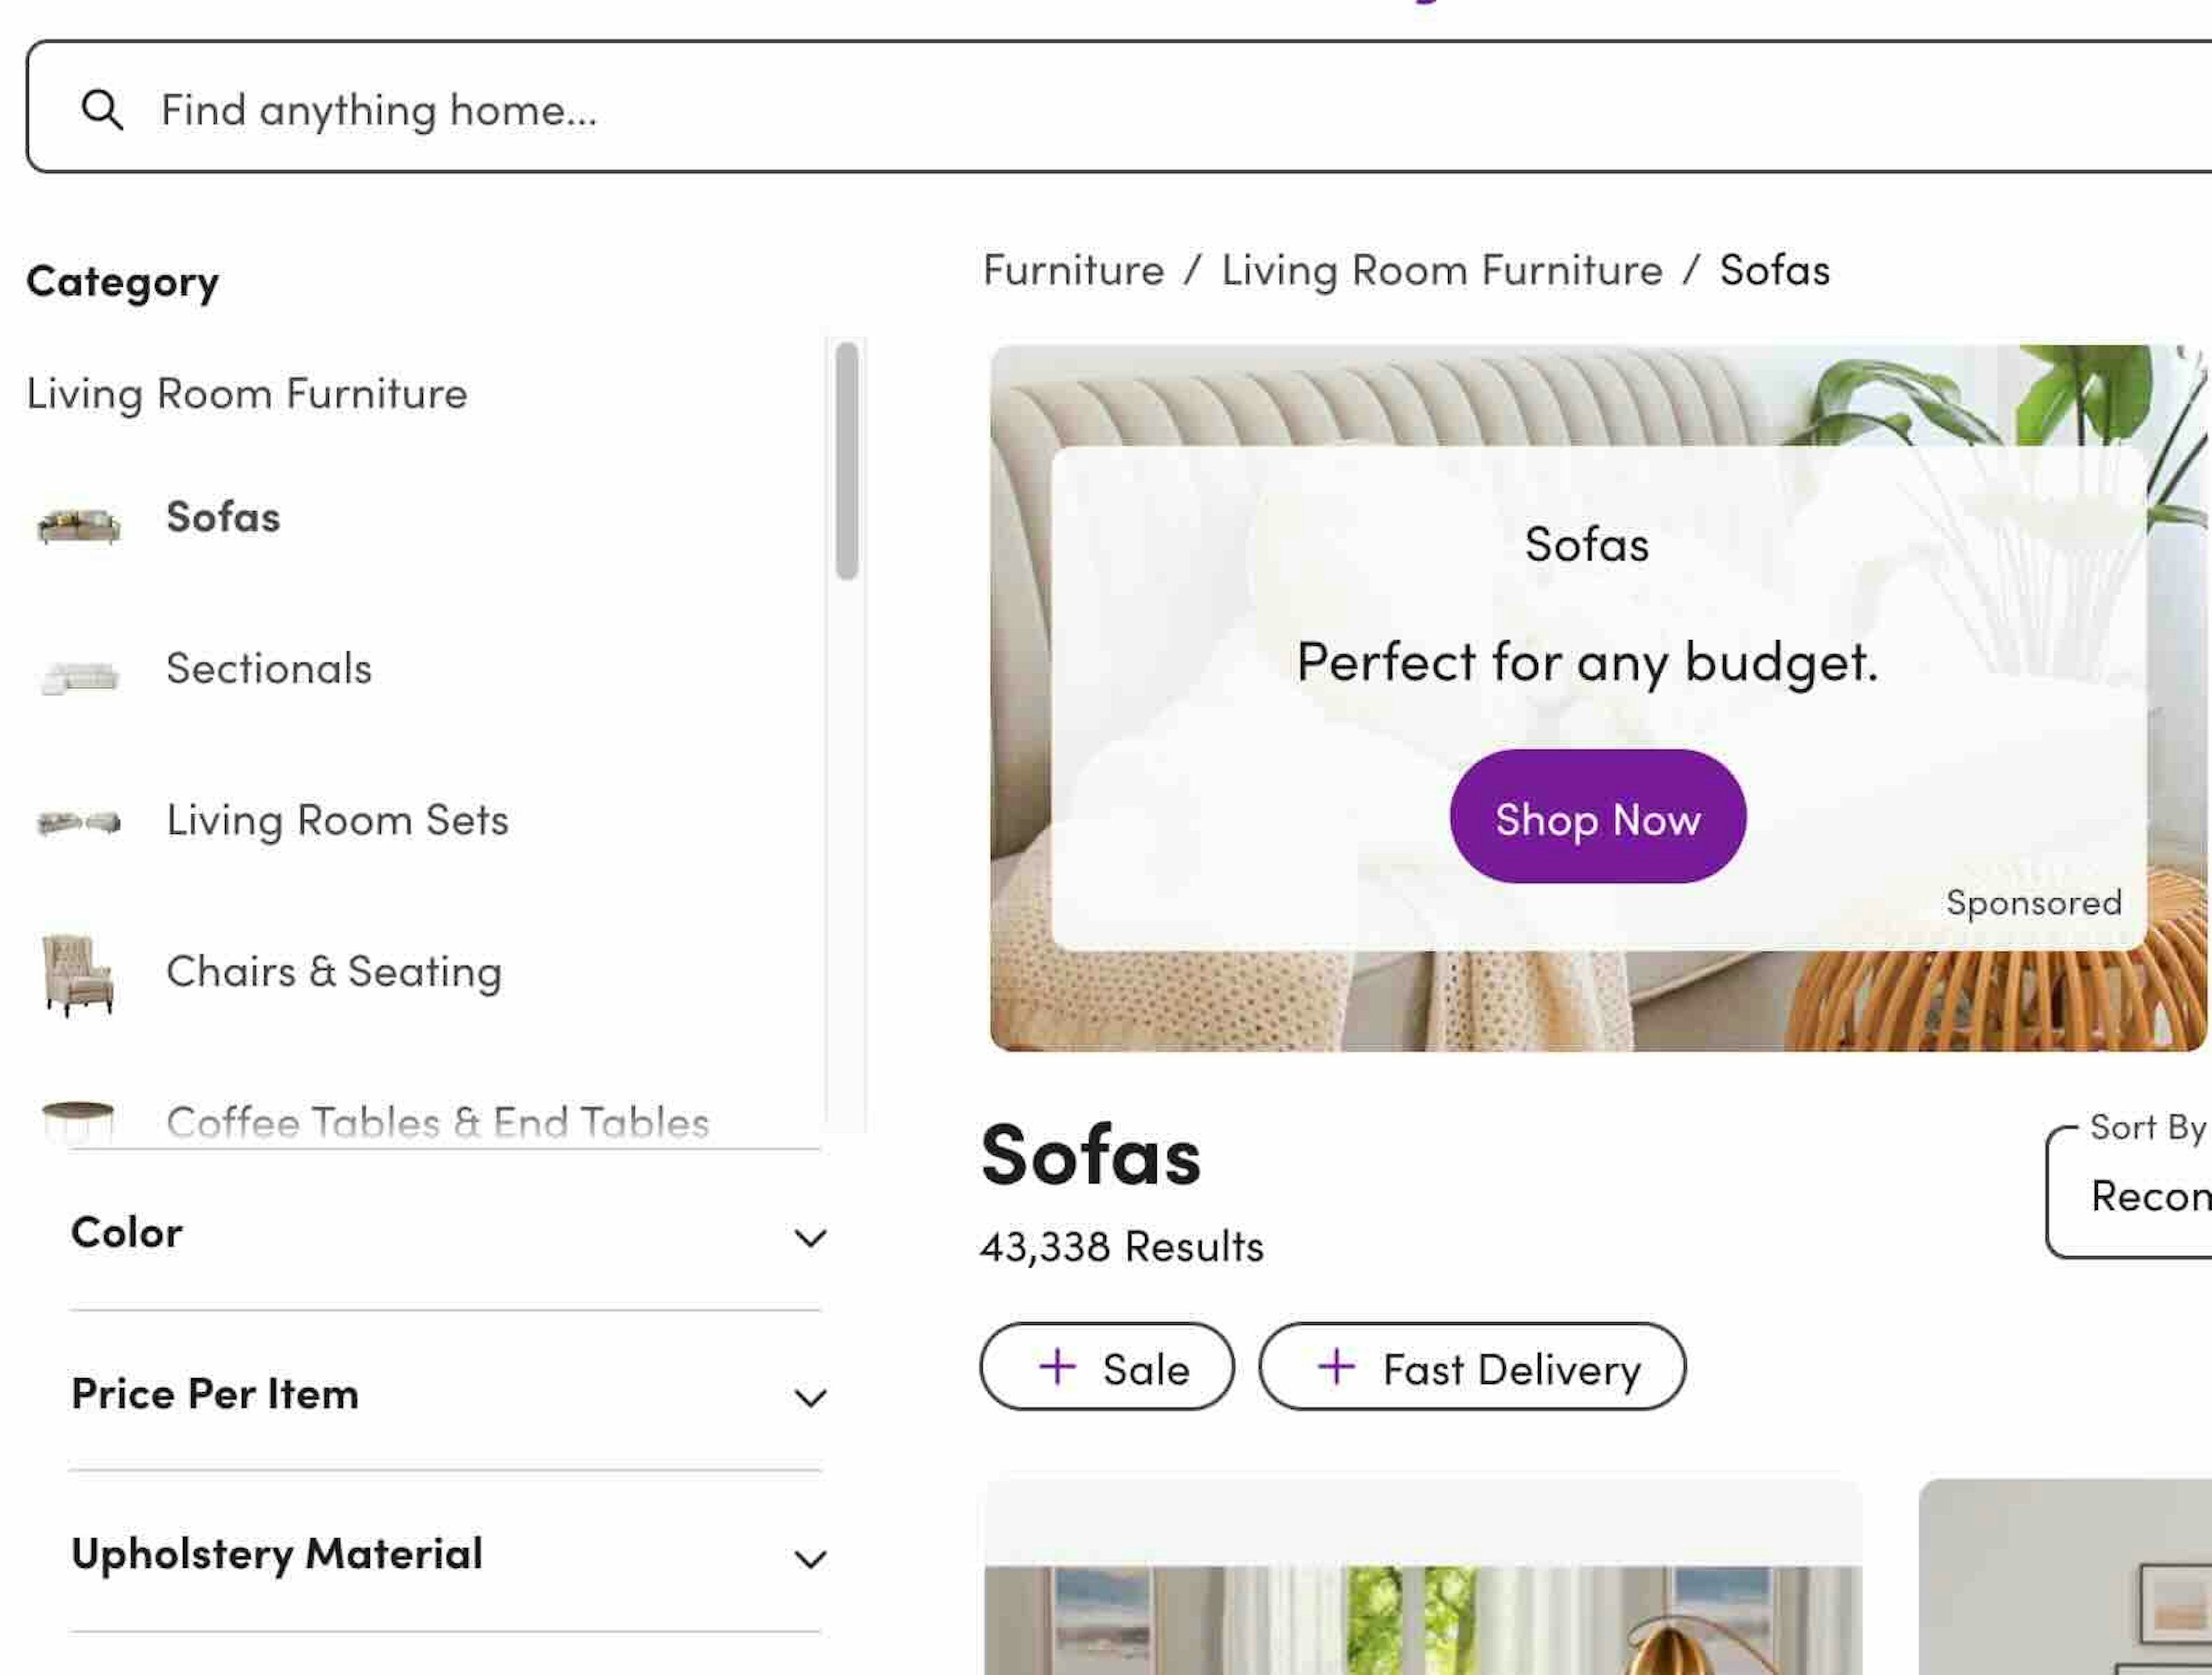Select the Sofas category thumbnail icon
This screenshot has width=2212, height=1675.
point(79,523)
